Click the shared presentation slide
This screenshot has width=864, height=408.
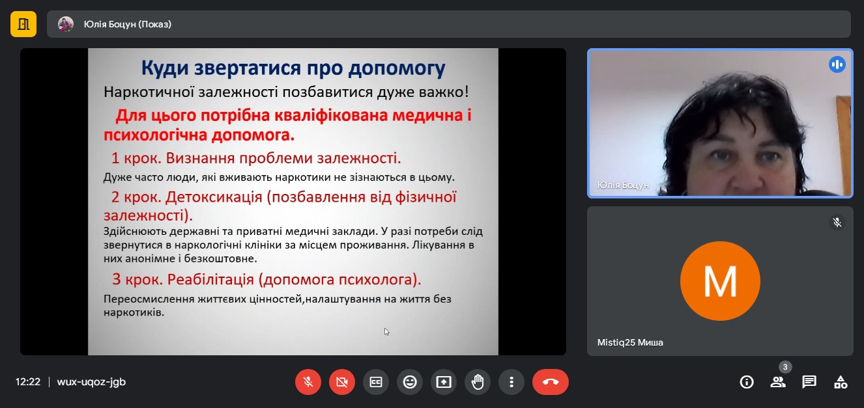(293, 201)
